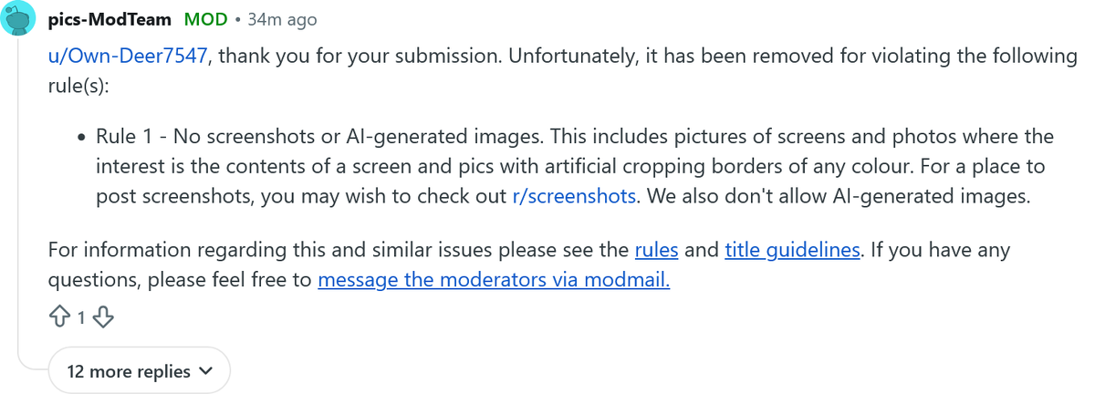This screenshot has height=394, width=1095.
Task: Upvote the pics-ModTeam comment
Action: (60, 317)
